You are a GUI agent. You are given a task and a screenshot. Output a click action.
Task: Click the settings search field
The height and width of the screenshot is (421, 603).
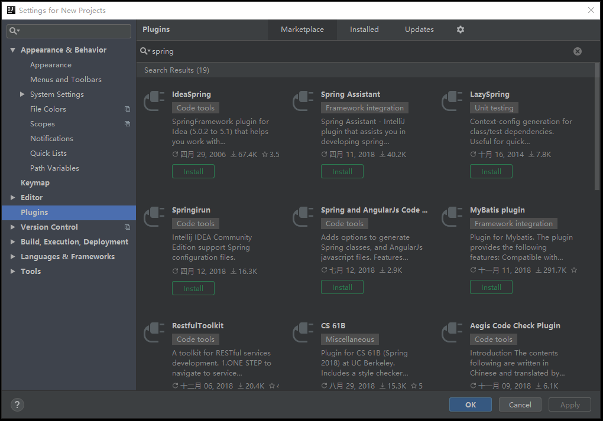pyautogui.click(x=69, y=31)
